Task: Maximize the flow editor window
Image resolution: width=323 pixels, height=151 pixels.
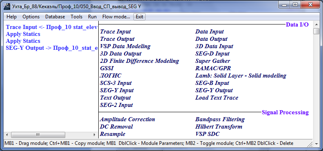Action: tap(295, 5)
